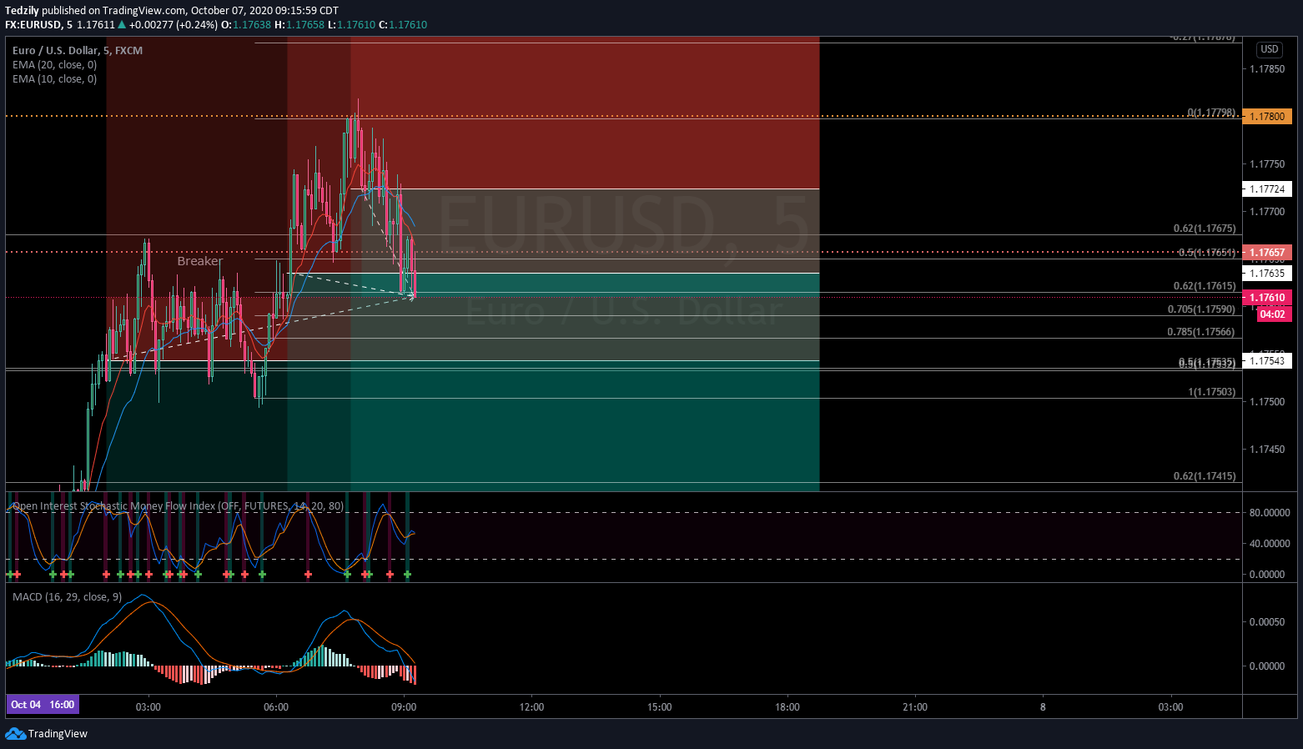Image resolution: width=1303 pixels, height=749 pixels.
Task: Click the 1.17750 price axis tick
Action: [1266, 164]
